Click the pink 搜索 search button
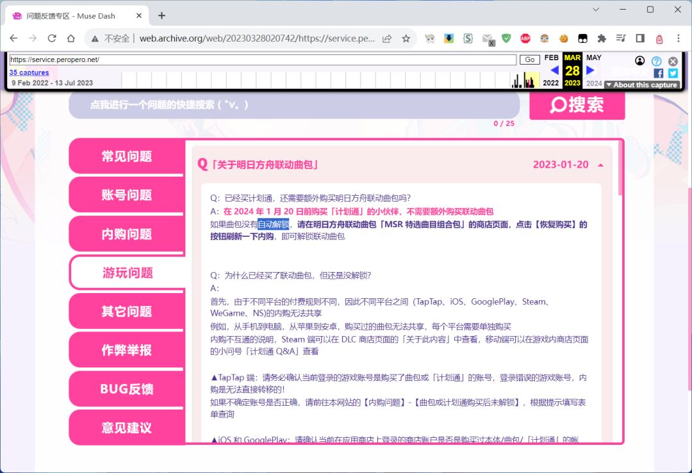The height and width of the screenshot is (473, 692). point(577,105)
